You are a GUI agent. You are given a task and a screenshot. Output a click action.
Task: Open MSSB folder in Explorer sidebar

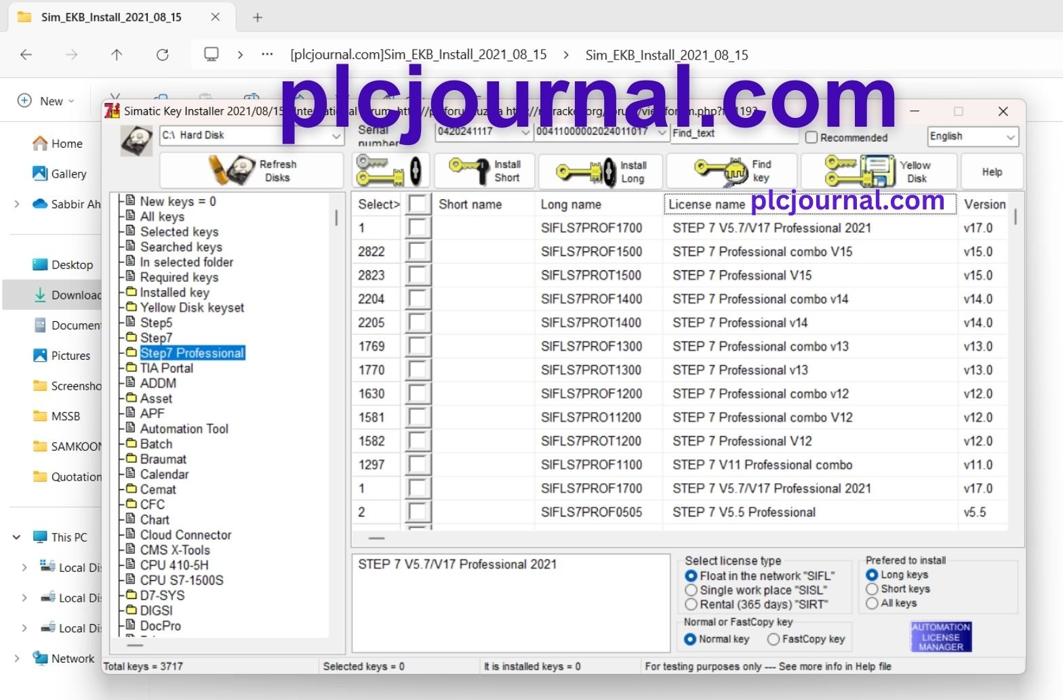coord(56,416)
